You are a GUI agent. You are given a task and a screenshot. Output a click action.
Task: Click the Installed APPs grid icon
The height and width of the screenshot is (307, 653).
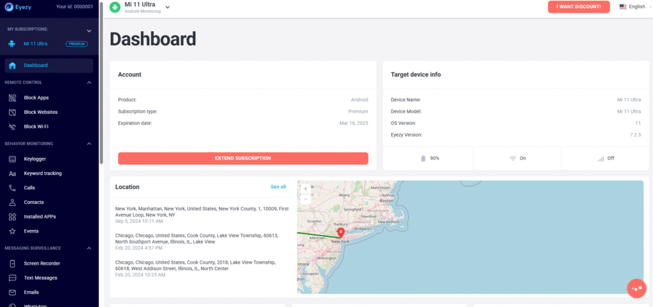click(13, 217)
